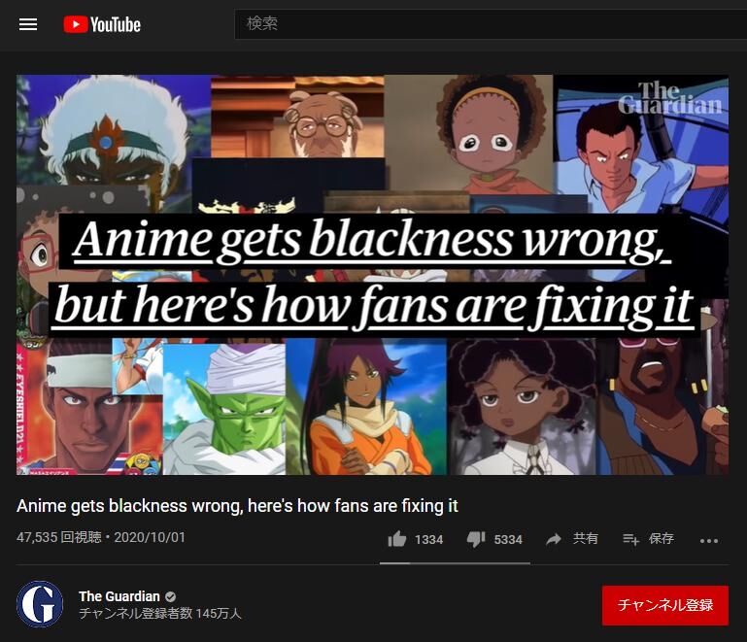The width and height of the screenshot is (747, 642).
Task: Click the save to playlist icon
Action: click(630, 539)
